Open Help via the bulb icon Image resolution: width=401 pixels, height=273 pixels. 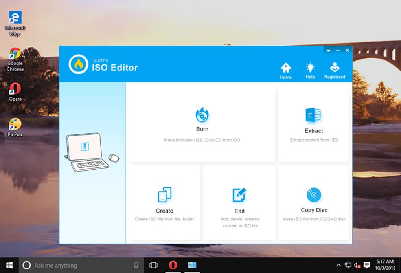[310, 68]
